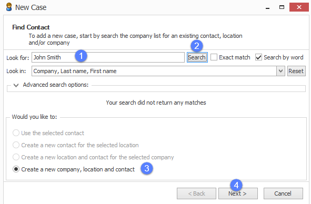Uncheck the Search by word checkbox
This screenshot has height=204, width=311.
[258, 57]
